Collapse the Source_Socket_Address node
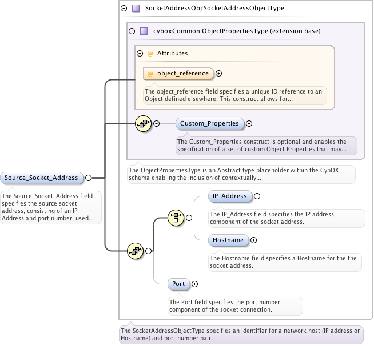The width and height of the screenshot is (374, 346). point(89,178)
